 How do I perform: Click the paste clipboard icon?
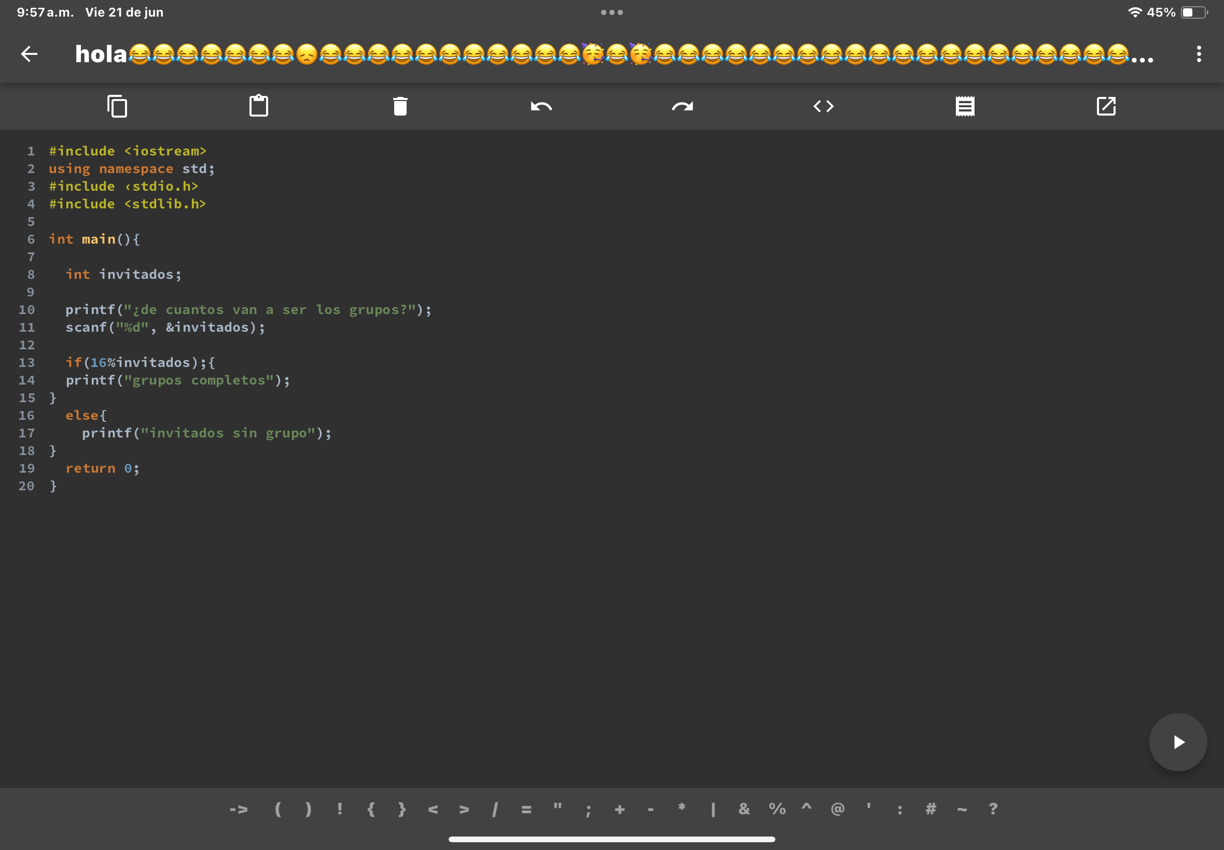pyautogui.click(x=259, y=106)
